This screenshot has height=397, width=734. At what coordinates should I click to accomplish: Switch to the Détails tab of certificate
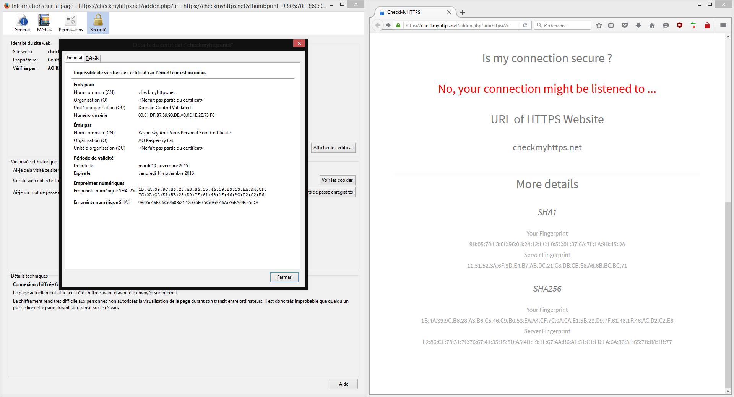[92, 58]
